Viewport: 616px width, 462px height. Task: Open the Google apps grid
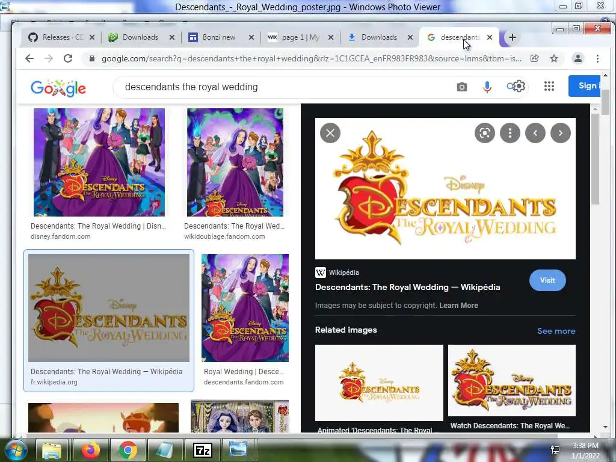point(549,86)
